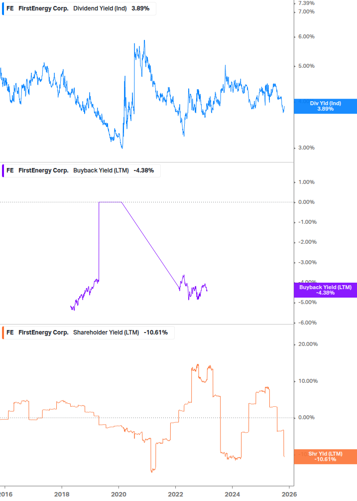Click the FE ticker in the Shareholder Yield legend

(10, 333)
